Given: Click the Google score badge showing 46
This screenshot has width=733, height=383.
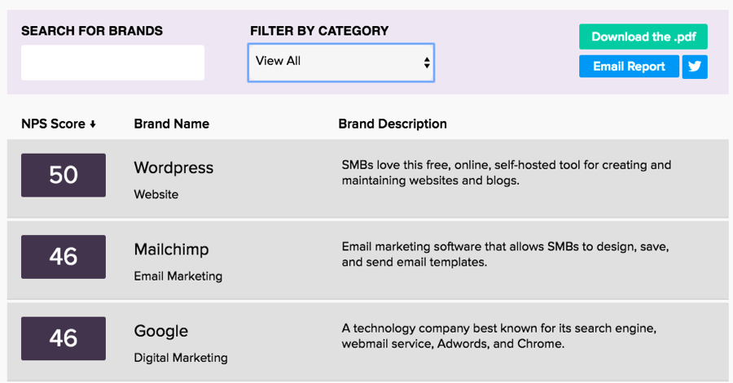Looking at the screenshot, I should coord(64,338).
